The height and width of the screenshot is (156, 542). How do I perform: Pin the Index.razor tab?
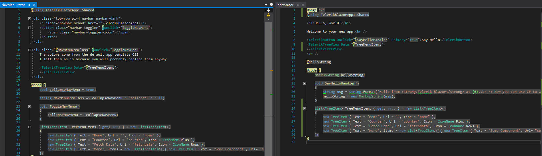(x=298, y=5)
